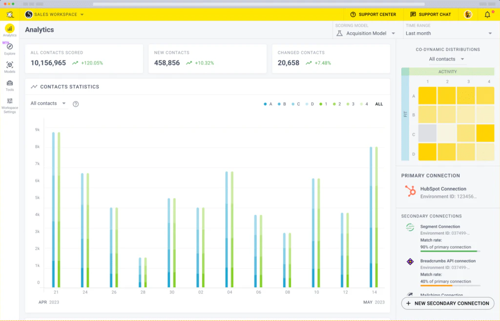Open the Tools briefcase icon

(x=10, y=83)
